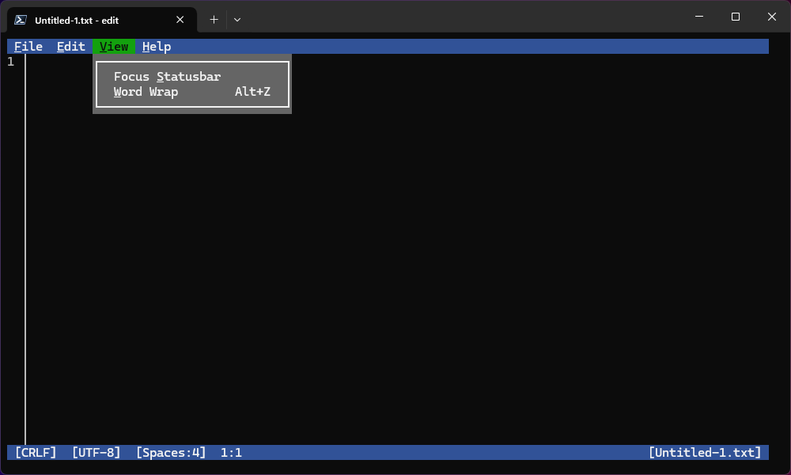Open the Help menu
The width and height of the screenshot is (791, 475).
point(157,47)
